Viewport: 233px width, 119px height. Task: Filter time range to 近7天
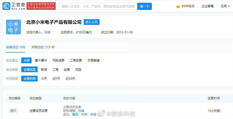[x=56, y=79]
